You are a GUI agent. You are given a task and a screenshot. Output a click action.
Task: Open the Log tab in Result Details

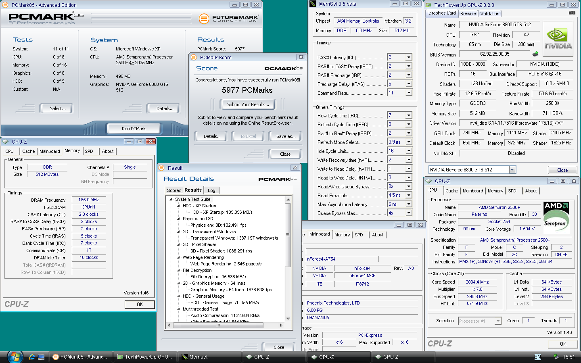tap(211, 190)
